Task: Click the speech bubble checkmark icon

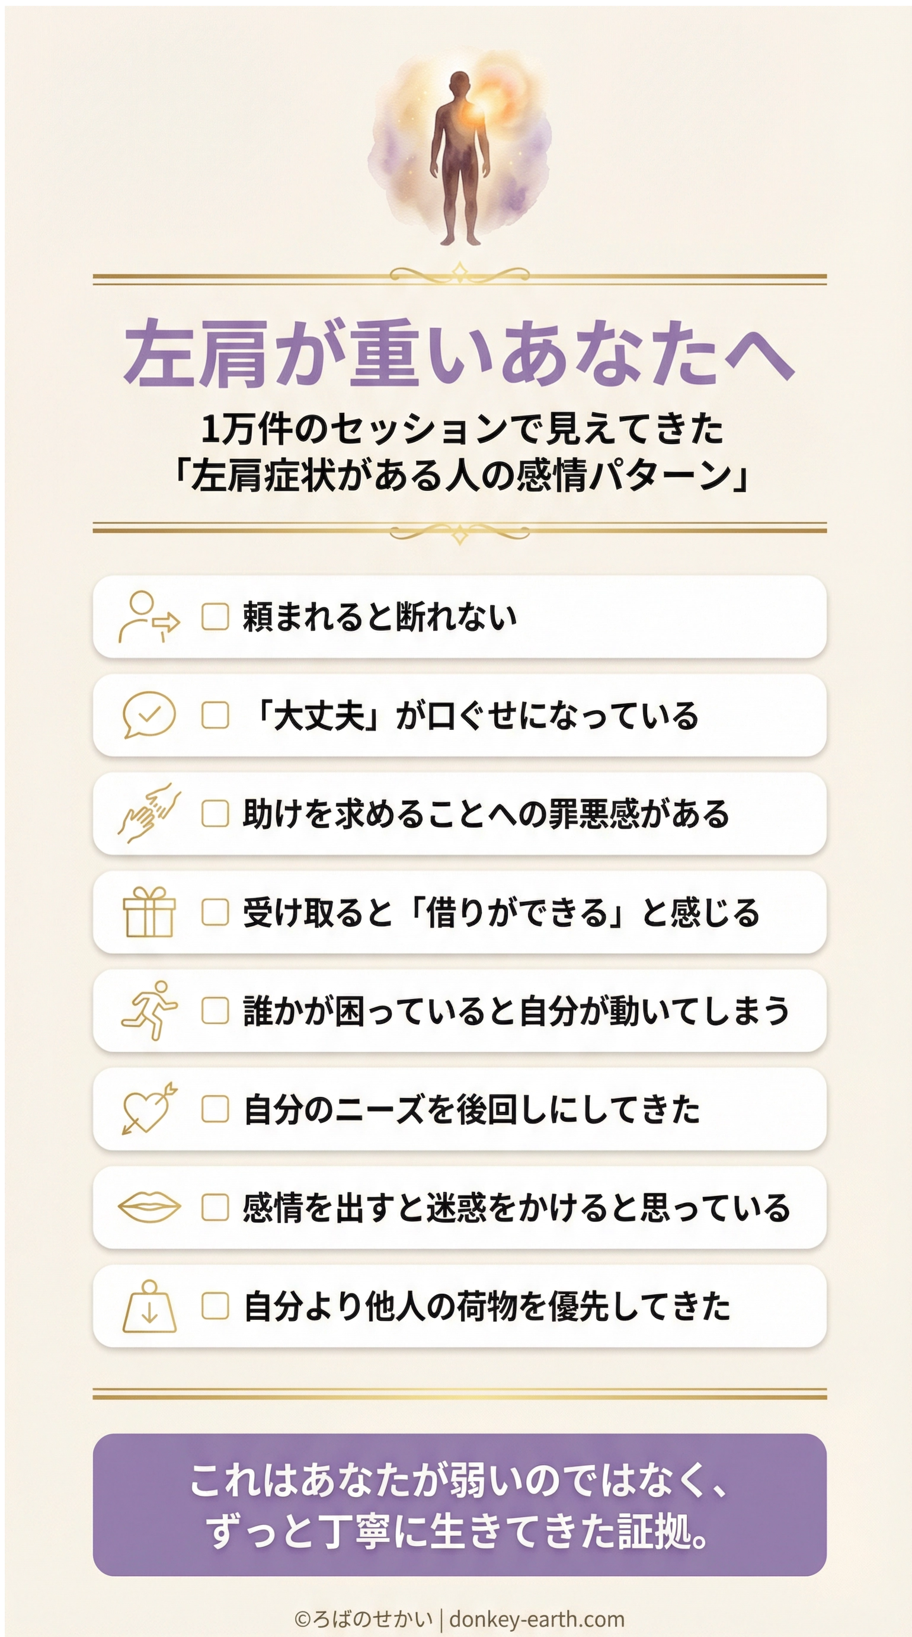Action: [149, 715]
